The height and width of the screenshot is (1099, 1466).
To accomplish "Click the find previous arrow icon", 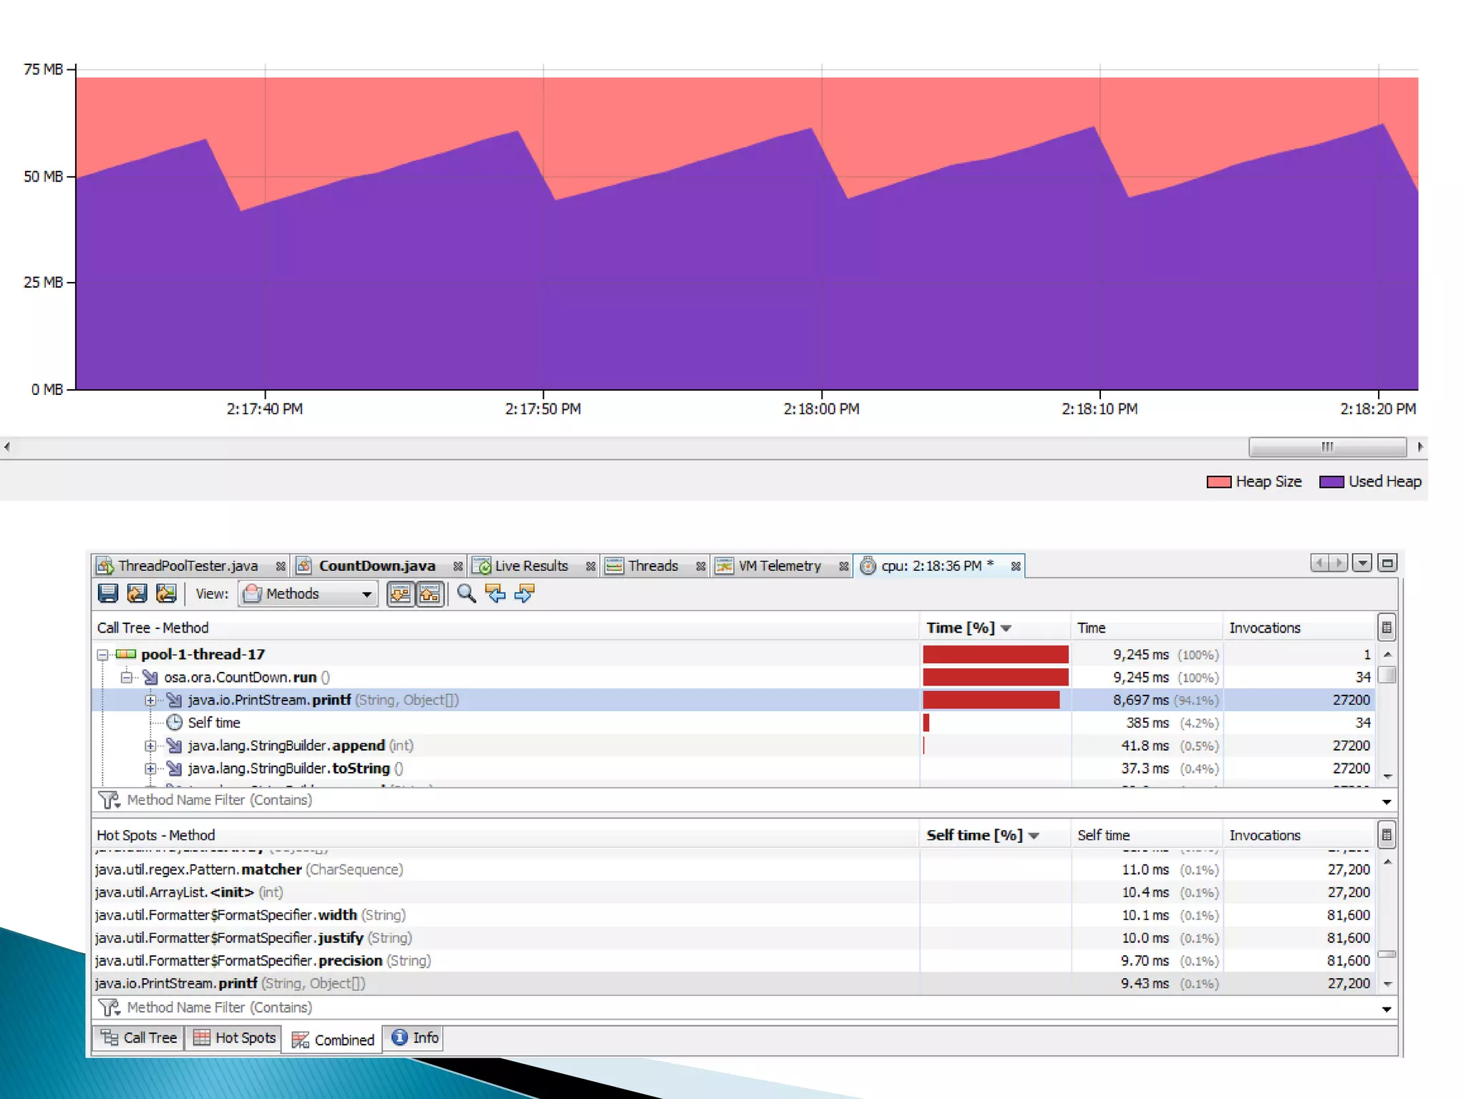I will 495,593.
